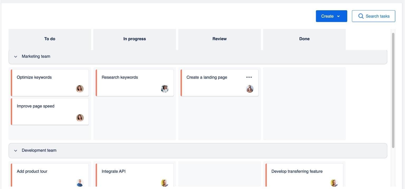Click the avatar on Develop transferring feature
This screenshot has width=405, height=189.
tap(334, 182)
